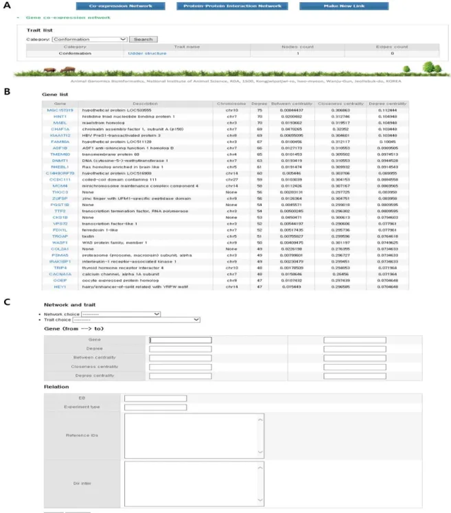Click the Closeness centrality 'from' input field
The height and width of the screenshot is (513, 451).
tap(181, 367)
